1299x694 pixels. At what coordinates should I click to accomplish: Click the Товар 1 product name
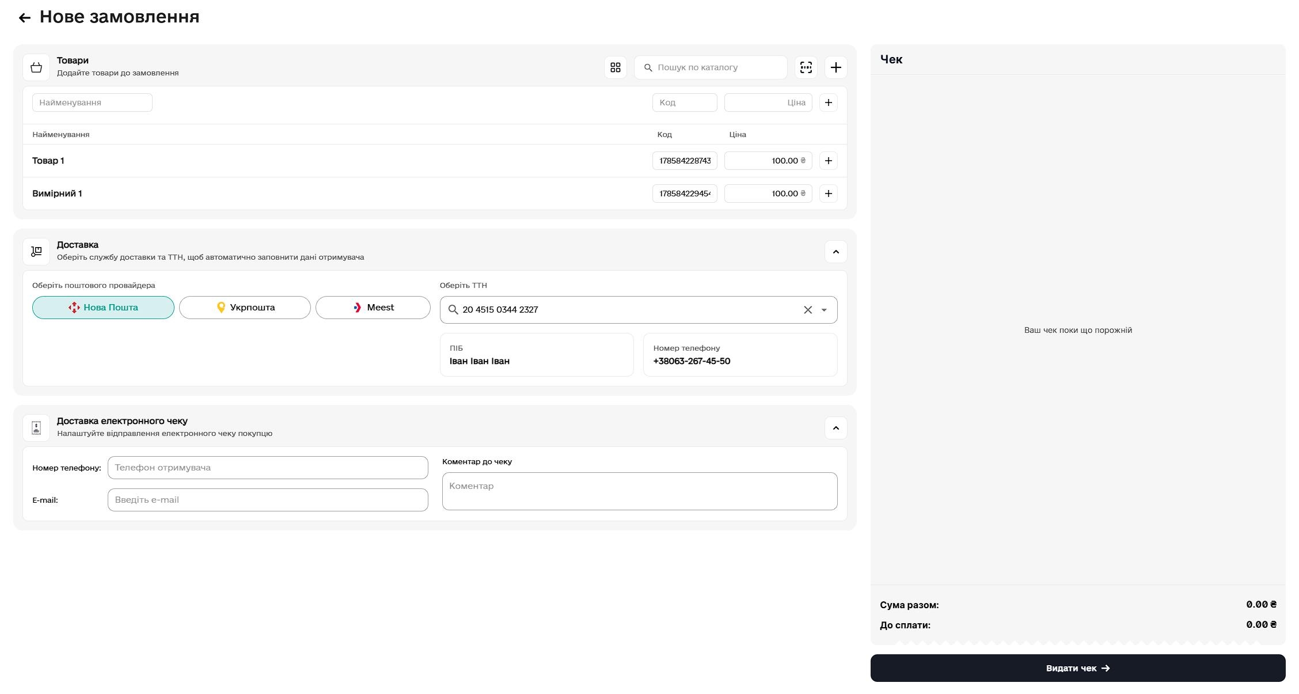coord(48,161)
